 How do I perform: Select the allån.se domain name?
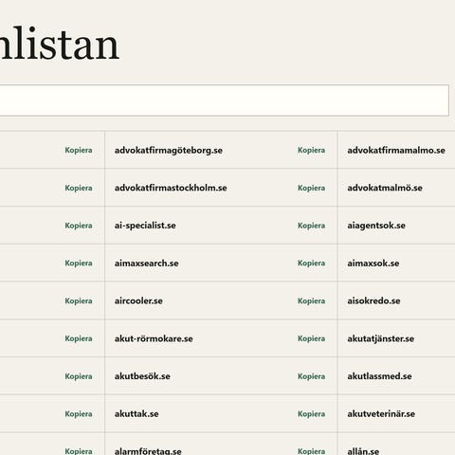click(x=363, y=451)
